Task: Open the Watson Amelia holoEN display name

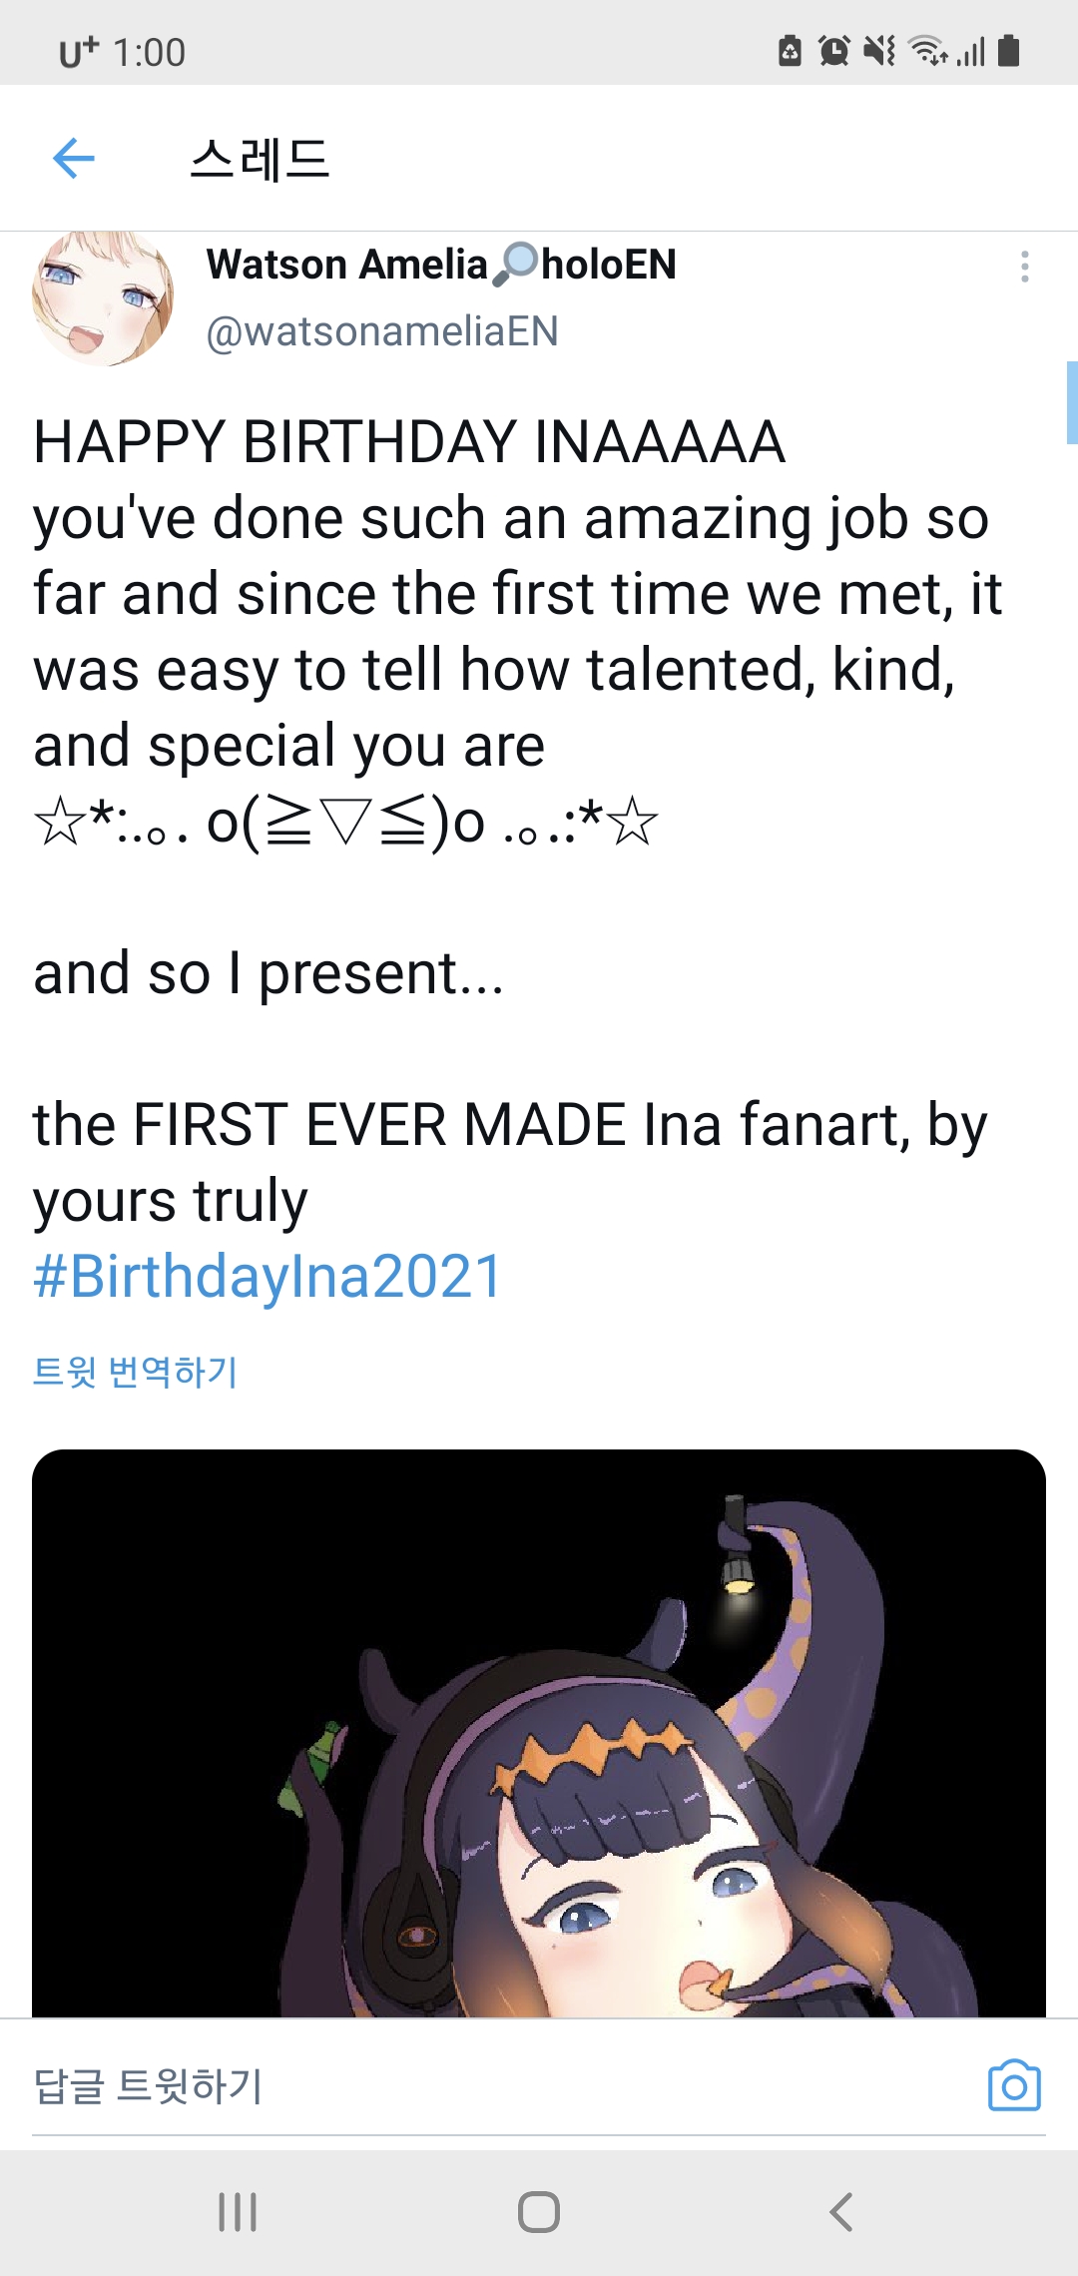Action: click(441, 265)
